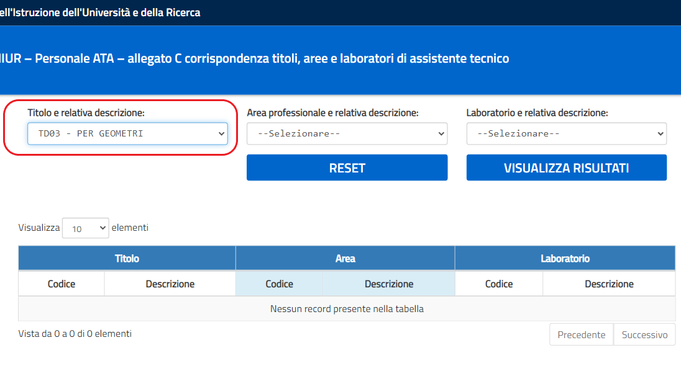The width and height of the screenshot is (681, 371).
Task: Click the Nessun record presente nella tabella row
Action: 347,308
